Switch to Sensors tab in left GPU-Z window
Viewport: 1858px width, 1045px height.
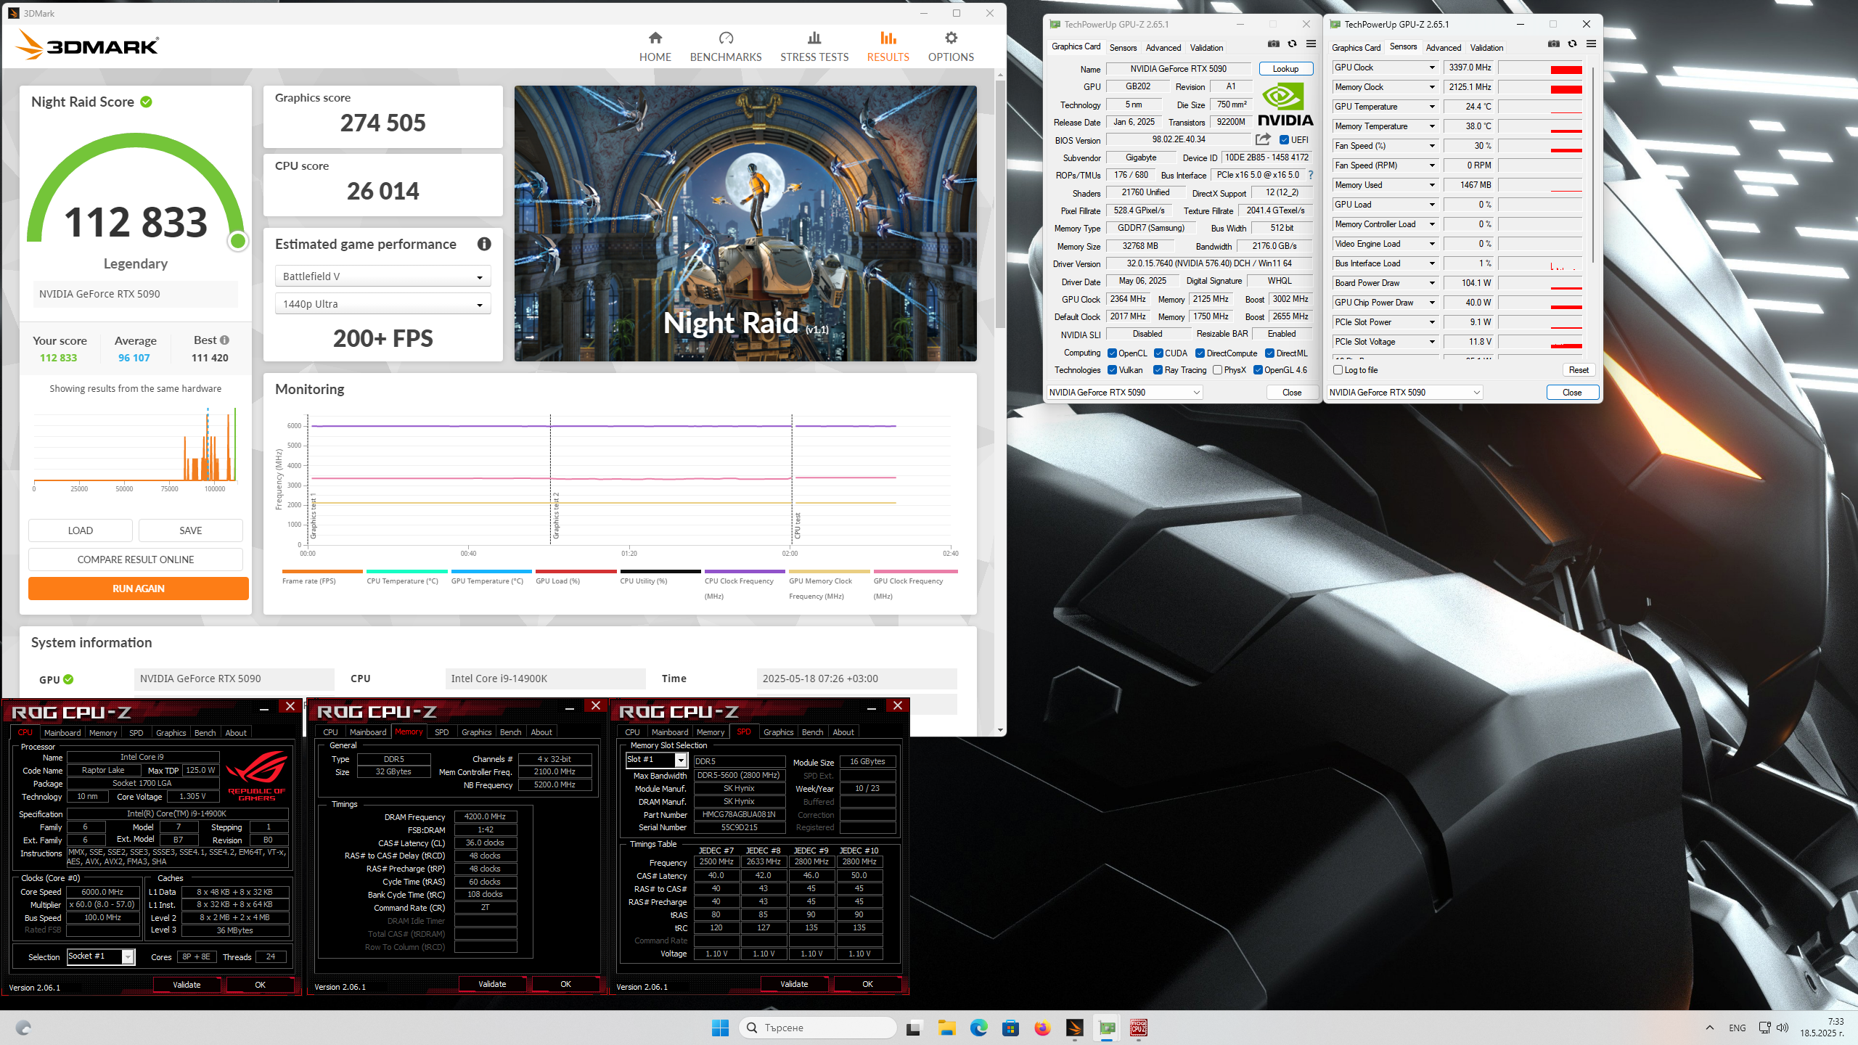pyautogui.click(x=1123, y=48)
